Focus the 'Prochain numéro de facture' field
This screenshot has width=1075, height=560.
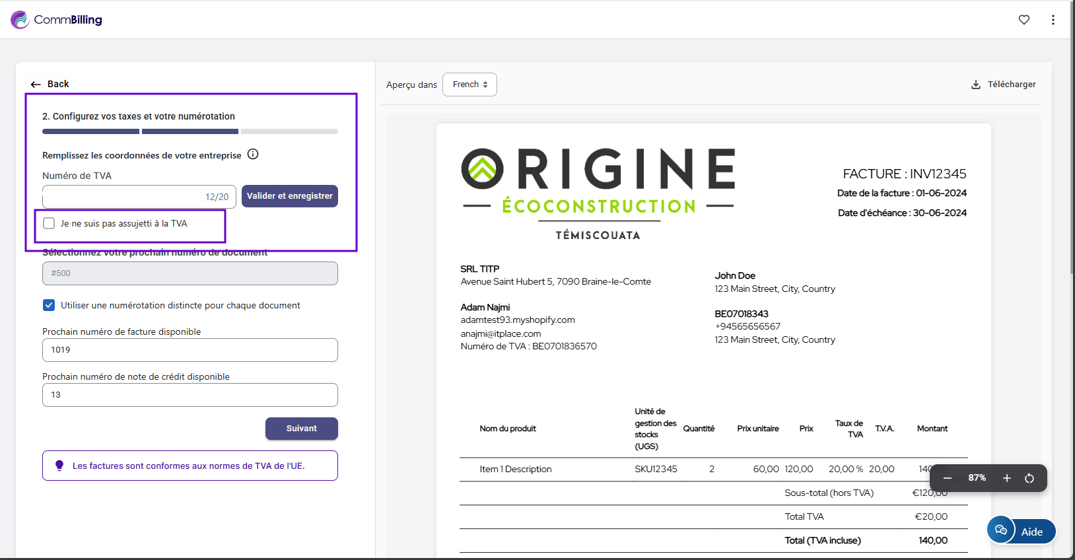[190, 350]
